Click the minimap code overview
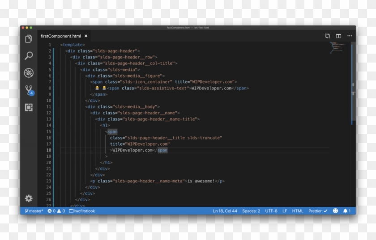The width and height of the screenshot is (376, 240). click(338, 47)
